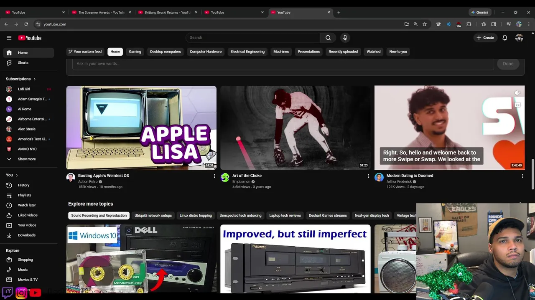535x300 pixels.
Task: Open the Chrome three-dot menu
Action: coord(529,24)
